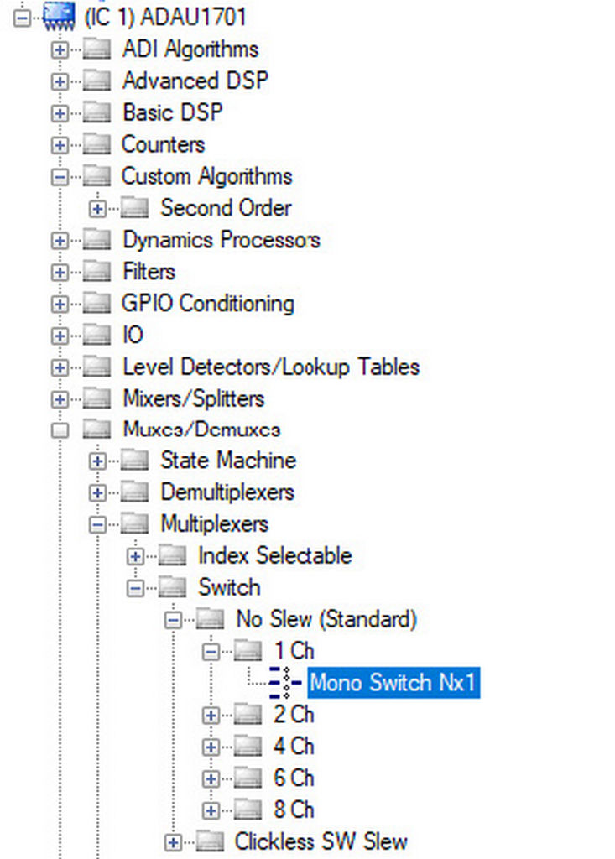Expand the Second Order subfolder

point(97,209)
